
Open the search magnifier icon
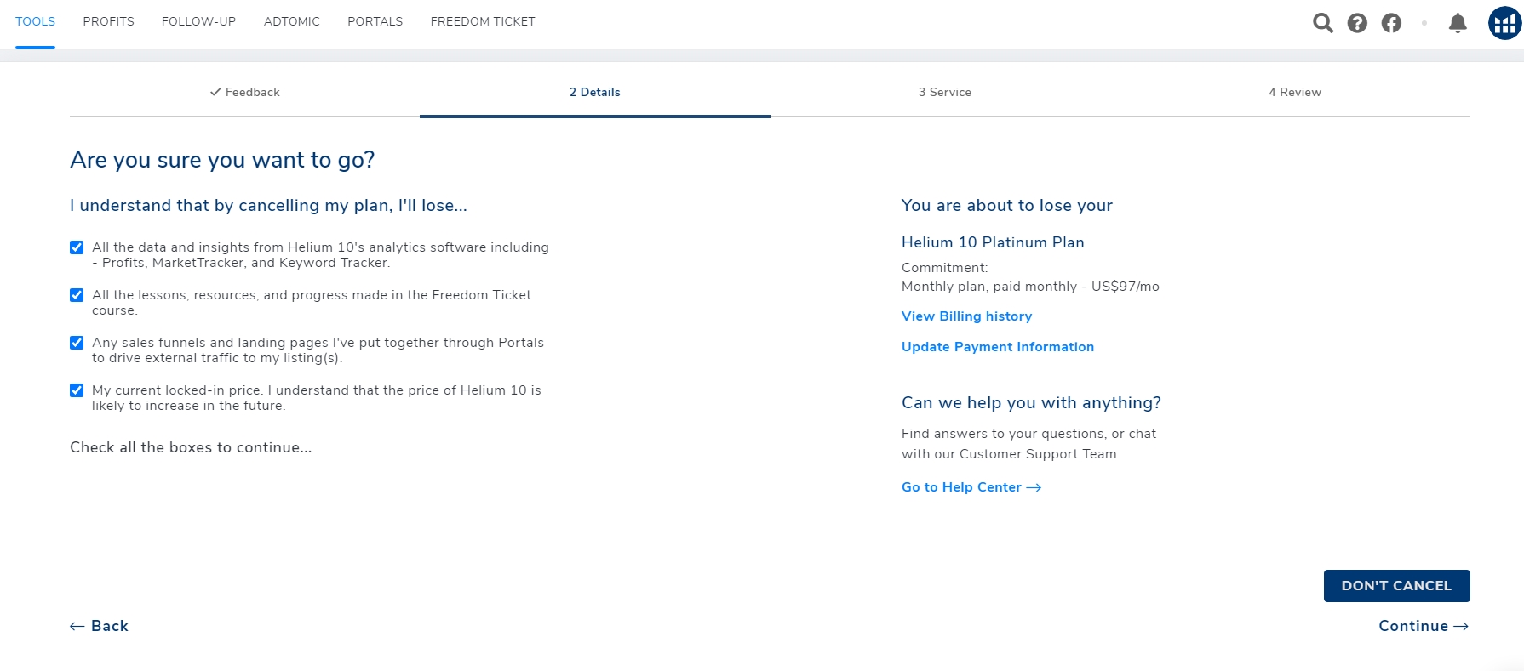1323,23
